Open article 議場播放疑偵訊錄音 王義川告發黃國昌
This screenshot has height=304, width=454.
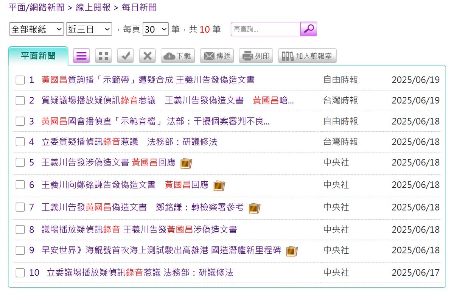coord(139,230)
